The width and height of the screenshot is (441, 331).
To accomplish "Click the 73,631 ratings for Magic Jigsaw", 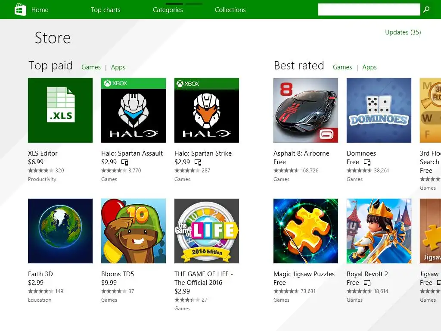I will [x=308, y=291].
